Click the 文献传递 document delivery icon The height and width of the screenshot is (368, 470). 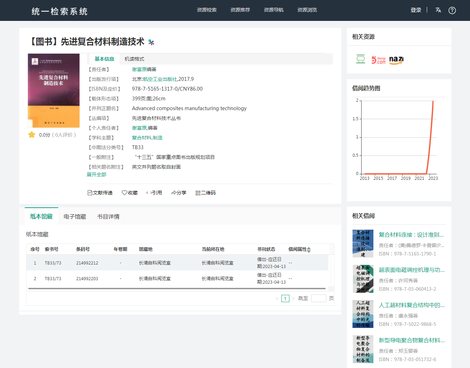[90, 193]
